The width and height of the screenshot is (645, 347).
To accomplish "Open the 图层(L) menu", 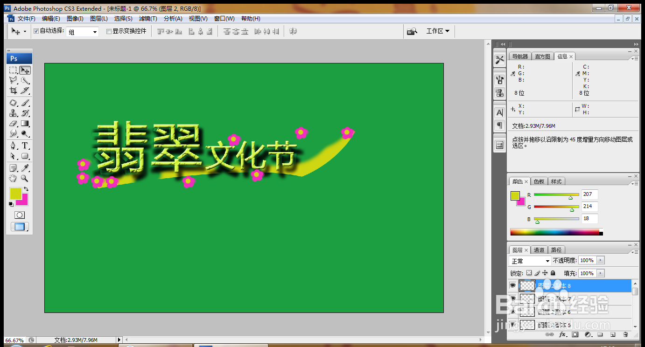I will (x=99, y=19).
